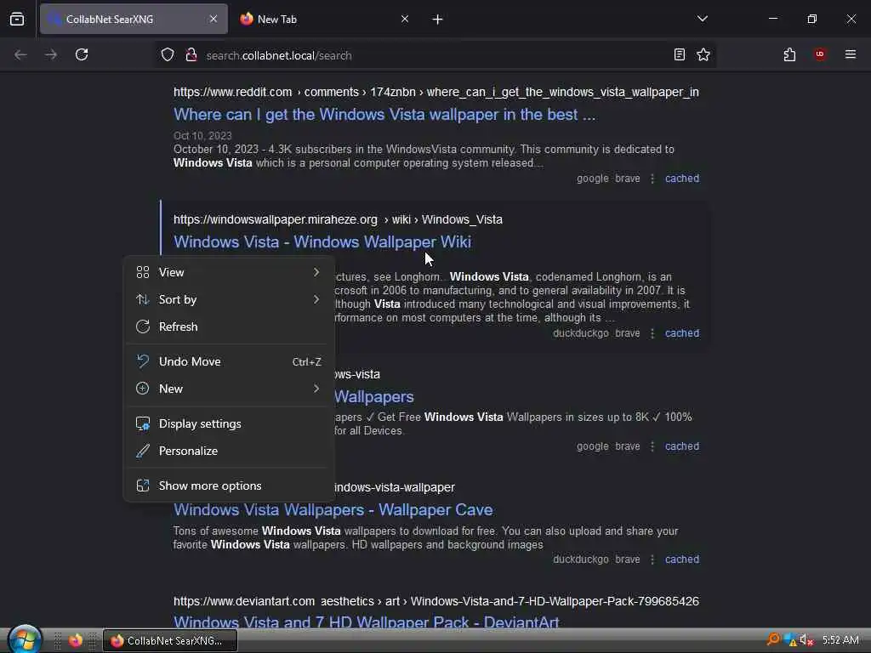
Task: Open the list all tabs dropdown arrow
Action: coord(702,19)
